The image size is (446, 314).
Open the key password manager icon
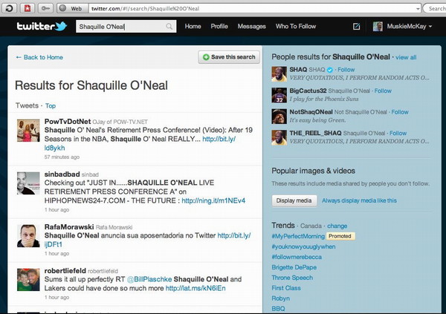[x=45, y=8]
